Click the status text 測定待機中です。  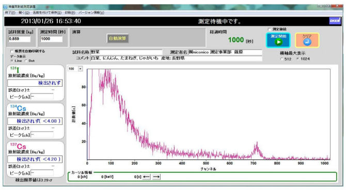tap(220, 21)
